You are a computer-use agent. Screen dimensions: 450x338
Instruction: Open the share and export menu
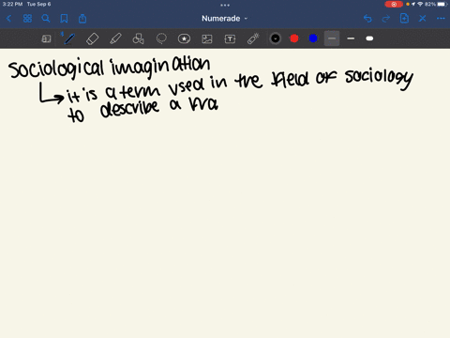(82, 19)
